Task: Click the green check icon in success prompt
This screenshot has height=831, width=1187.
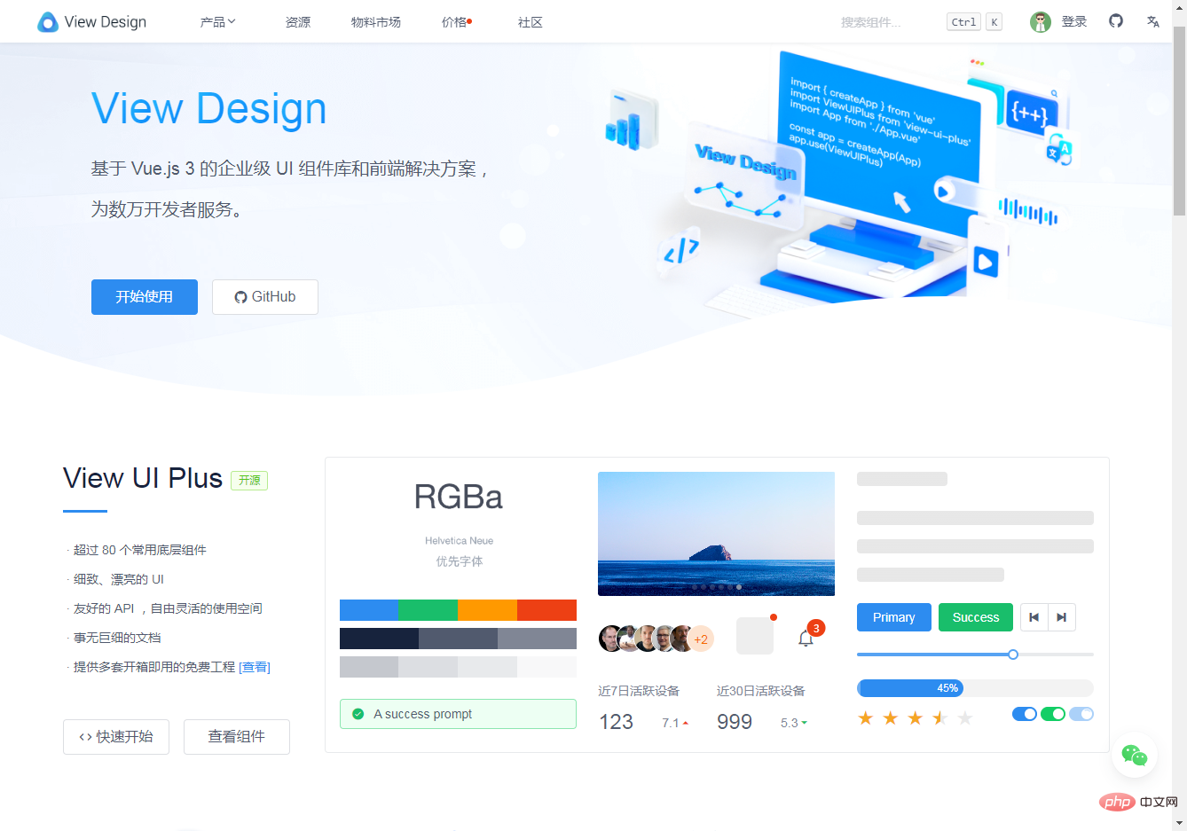Action: click(358, 714)
